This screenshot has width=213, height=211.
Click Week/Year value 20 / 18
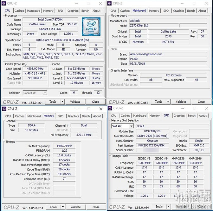199,150
